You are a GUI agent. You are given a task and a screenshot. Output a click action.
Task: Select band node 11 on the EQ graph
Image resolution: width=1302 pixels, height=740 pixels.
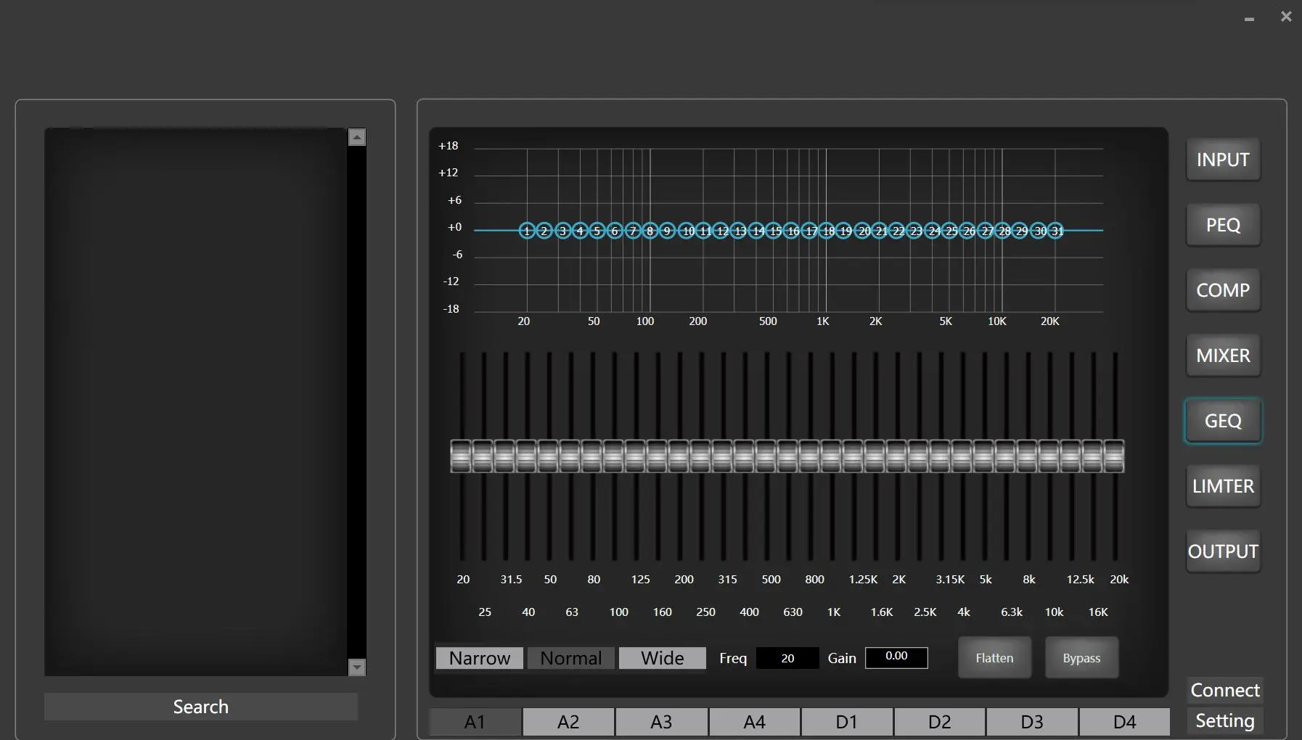[x=704, y=231]
